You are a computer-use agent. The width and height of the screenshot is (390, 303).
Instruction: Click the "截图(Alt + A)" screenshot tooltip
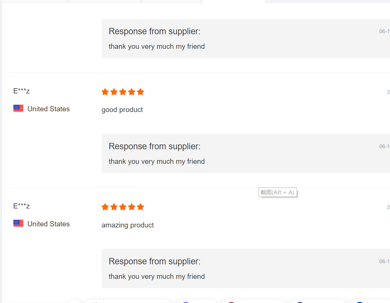coord(277,192)
